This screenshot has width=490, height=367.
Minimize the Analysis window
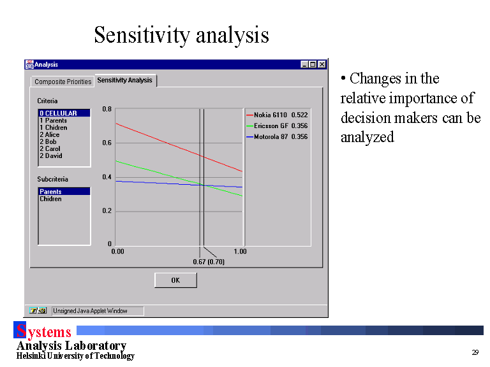pos(304,64)
